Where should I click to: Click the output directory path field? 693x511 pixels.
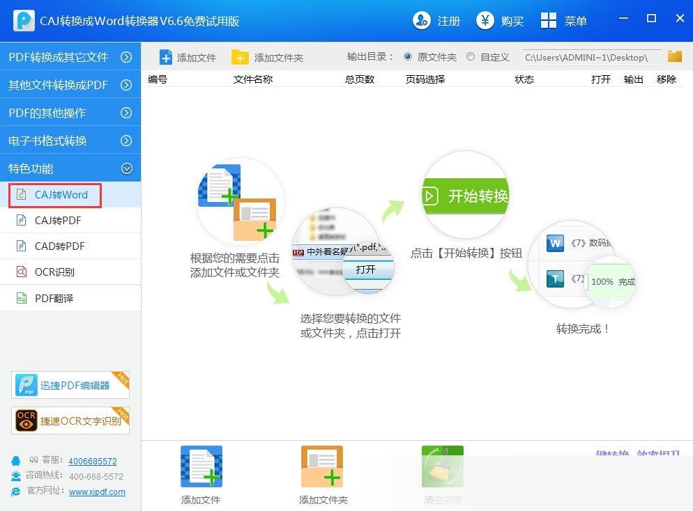click(x=592, y=57)
